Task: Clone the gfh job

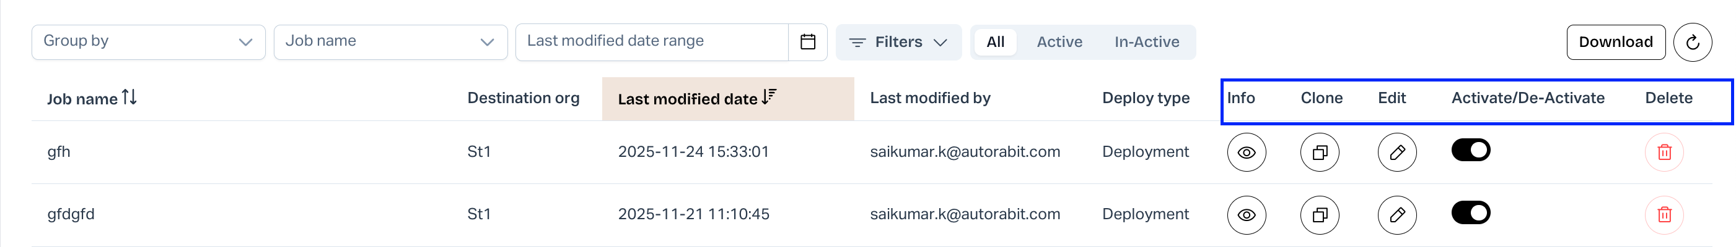Action: click(x=1319, y=153)
